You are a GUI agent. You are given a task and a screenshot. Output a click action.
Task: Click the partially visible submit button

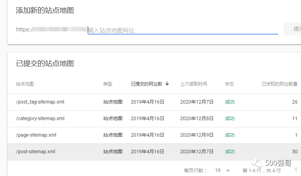tap(293, 29)
